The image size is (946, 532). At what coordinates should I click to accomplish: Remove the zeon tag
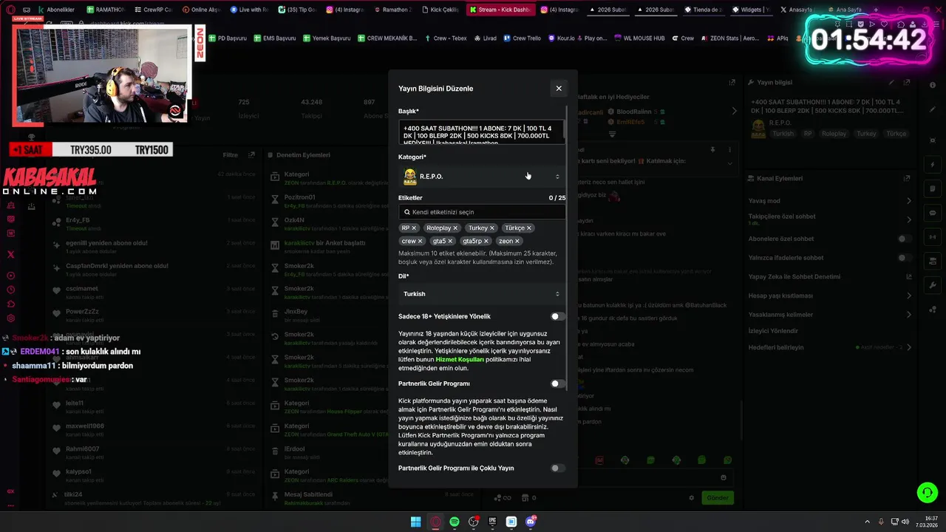[x=517, y=241]
